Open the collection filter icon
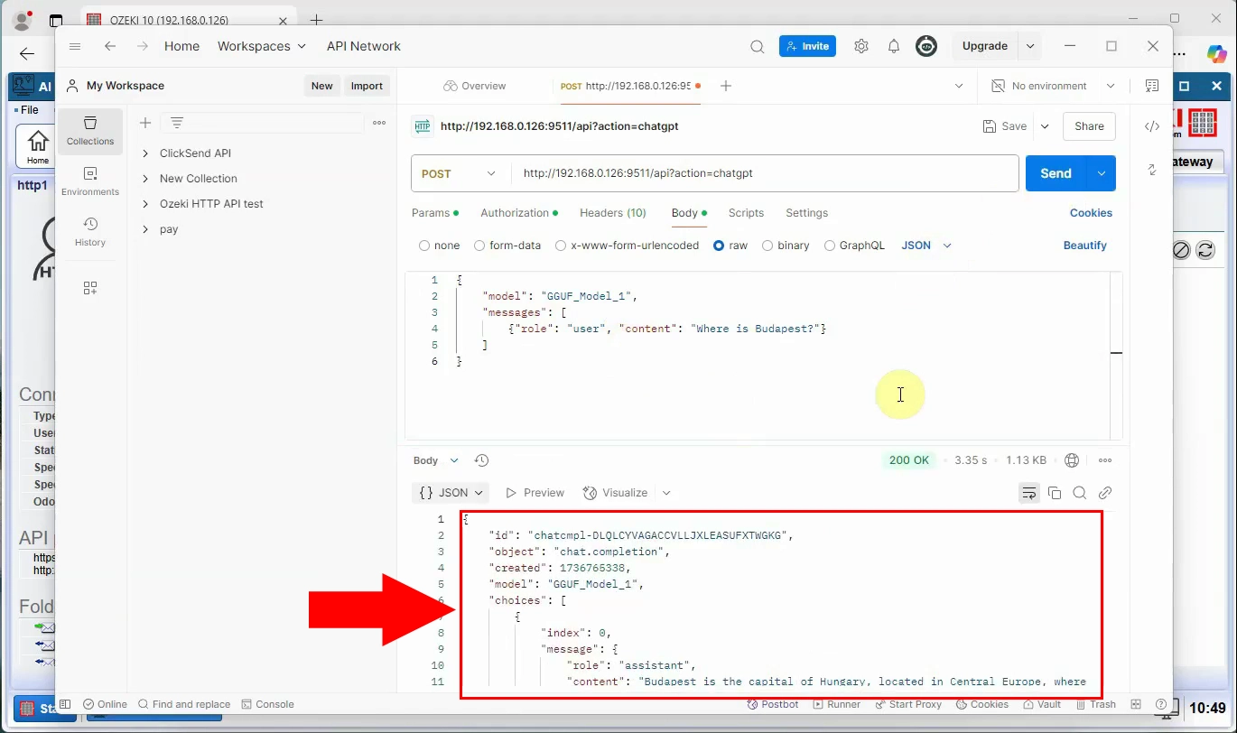Viewport: 1237px width, 733px height. tap(177, 123)
